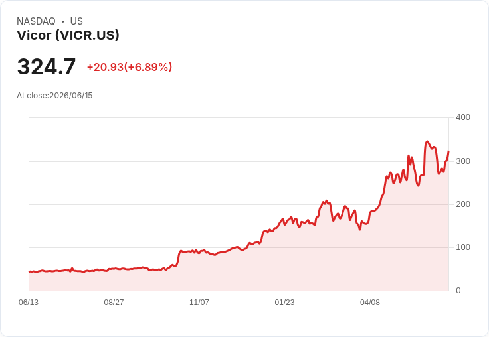Image resolution: width=489 pixels, height=337 pixels.
Task: Click the NASDAQ exchange label
Action: click(x=36, y=21)
